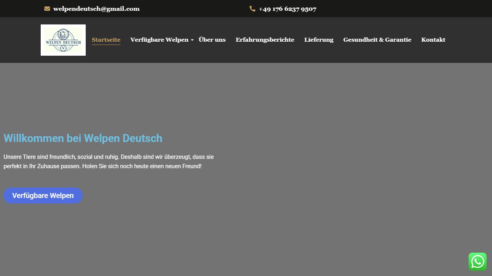The width and height of the screenshot is (492, 276).
Task: Navigate to the Lieferung page
Action: click(x=319, y=40)
